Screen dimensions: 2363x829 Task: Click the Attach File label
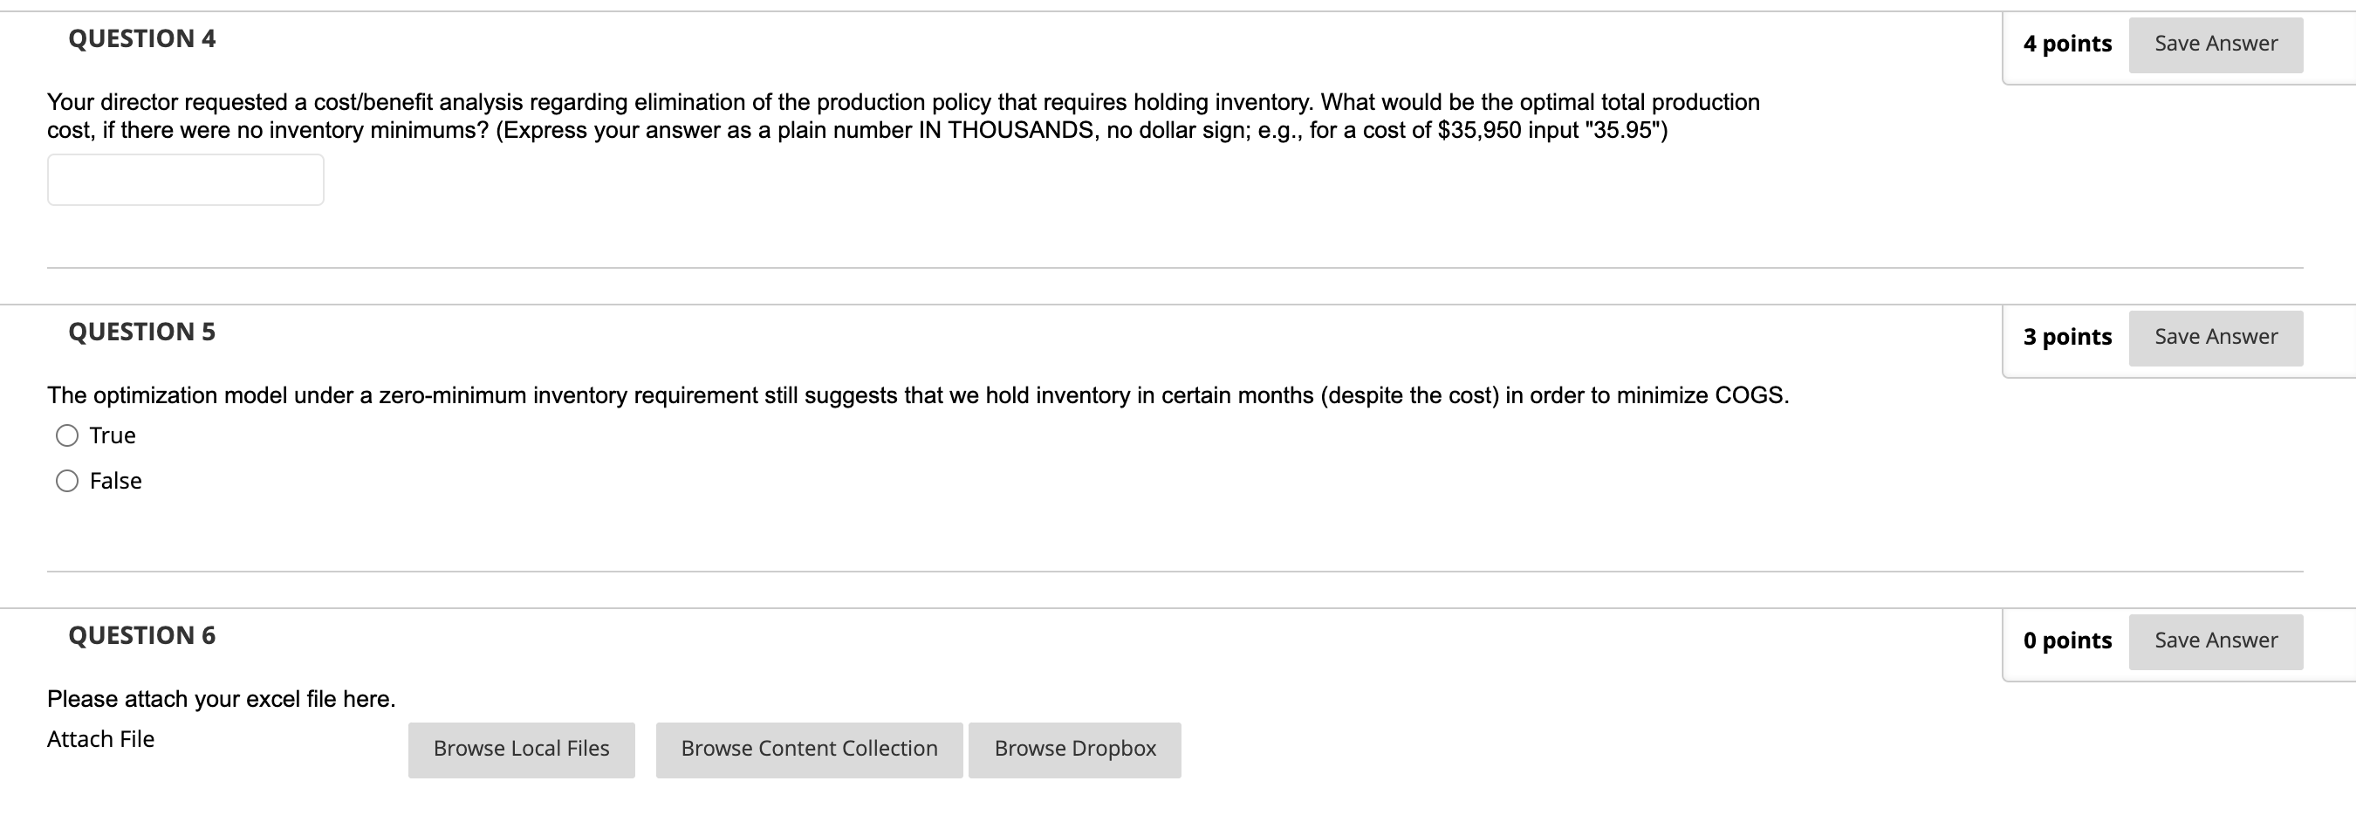(100, 738)
